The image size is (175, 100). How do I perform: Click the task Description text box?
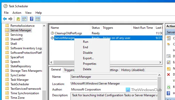tap(114, 96)
